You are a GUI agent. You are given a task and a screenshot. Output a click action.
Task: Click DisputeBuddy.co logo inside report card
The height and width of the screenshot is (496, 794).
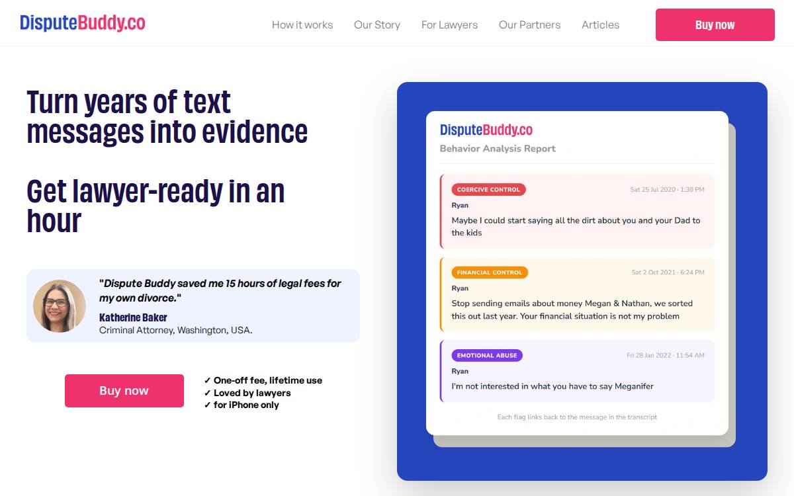(x=486, y=130)
